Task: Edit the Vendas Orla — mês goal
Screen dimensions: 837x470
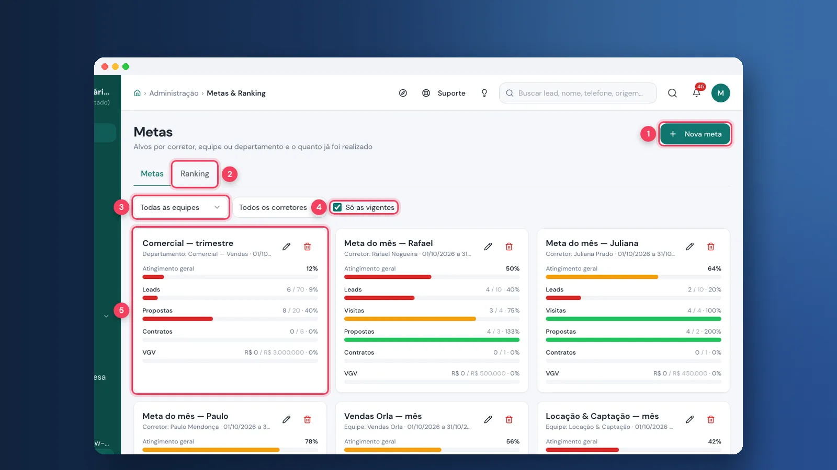Action: point(488,419)
